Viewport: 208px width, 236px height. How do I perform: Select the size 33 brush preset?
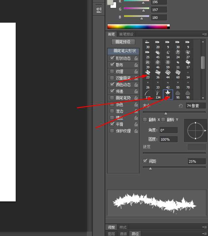[158, 85]
